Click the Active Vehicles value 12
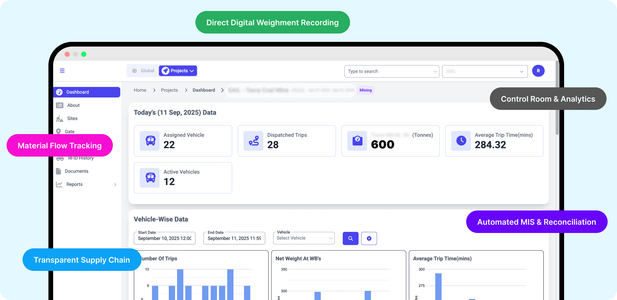The width and height of the screenshot is (617, 300). pos(169,182)
